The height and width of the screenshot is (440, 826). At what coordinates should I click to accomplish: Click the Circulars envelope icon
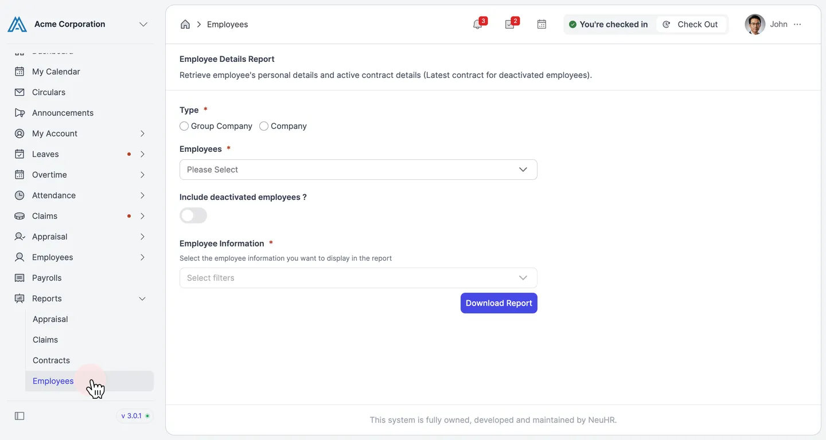click(20, 92)
